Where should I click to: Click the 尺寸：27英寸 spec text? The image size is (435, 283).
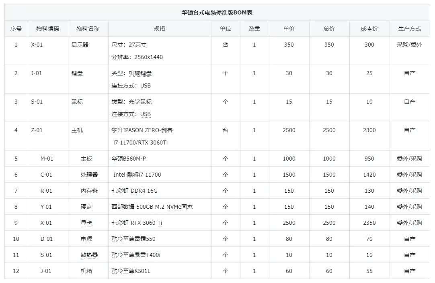pos(129,45)
